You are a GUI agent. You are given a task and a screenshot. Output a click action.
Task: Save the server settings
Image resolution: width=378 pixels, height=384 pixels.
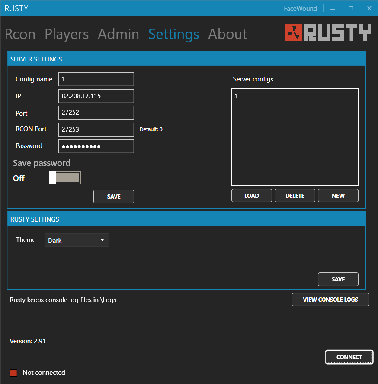tap(114, 197)
